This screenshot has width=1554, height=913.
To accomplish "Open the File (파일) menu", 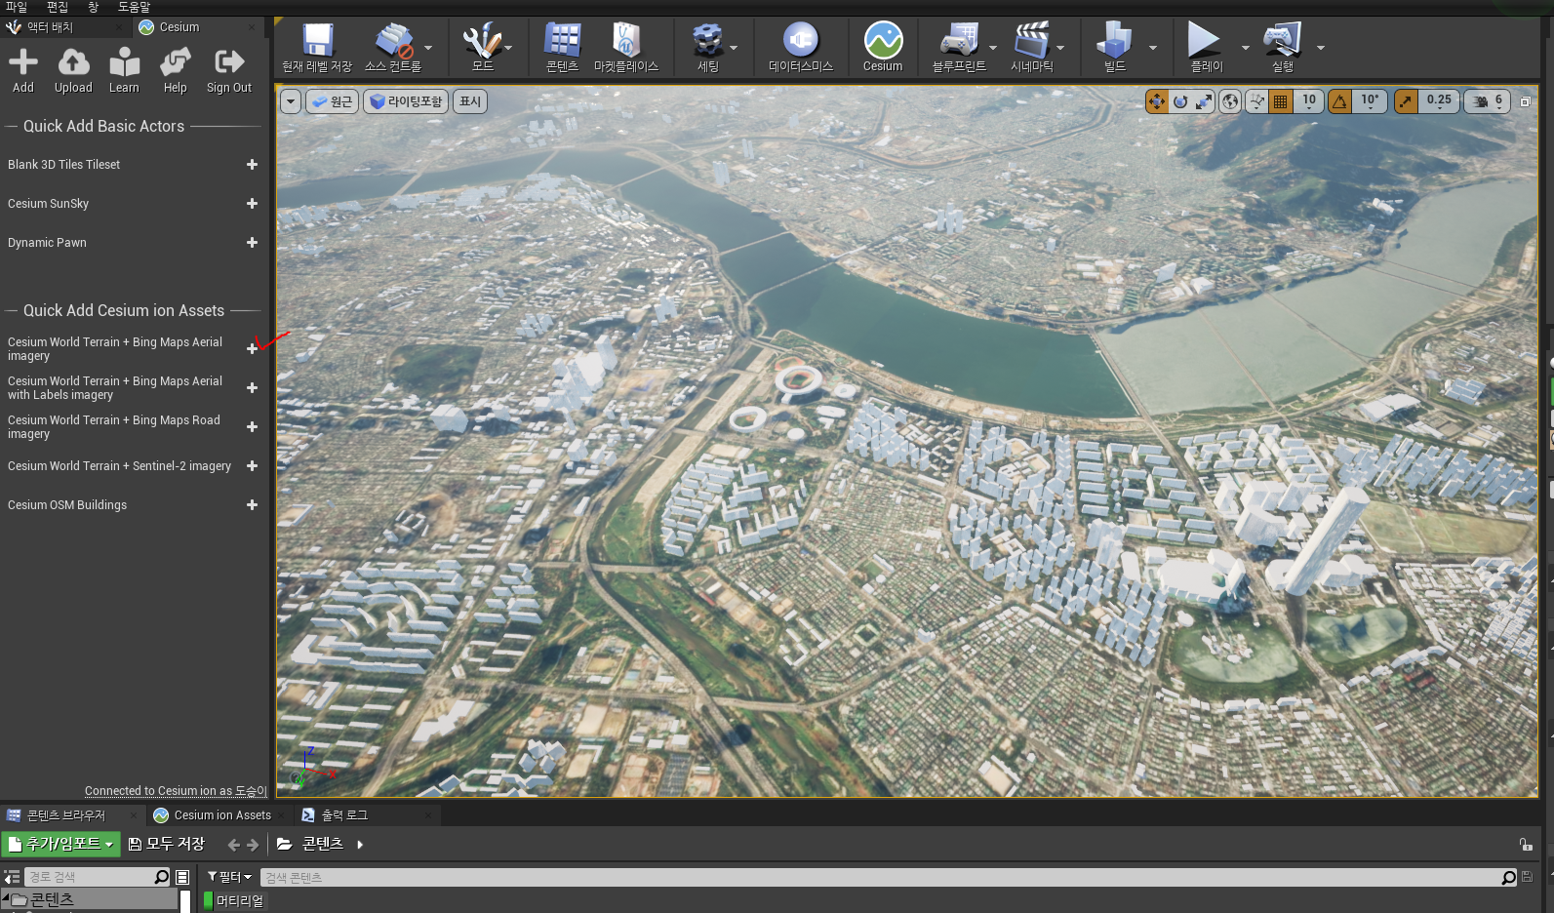I will (x=16, y=7).
